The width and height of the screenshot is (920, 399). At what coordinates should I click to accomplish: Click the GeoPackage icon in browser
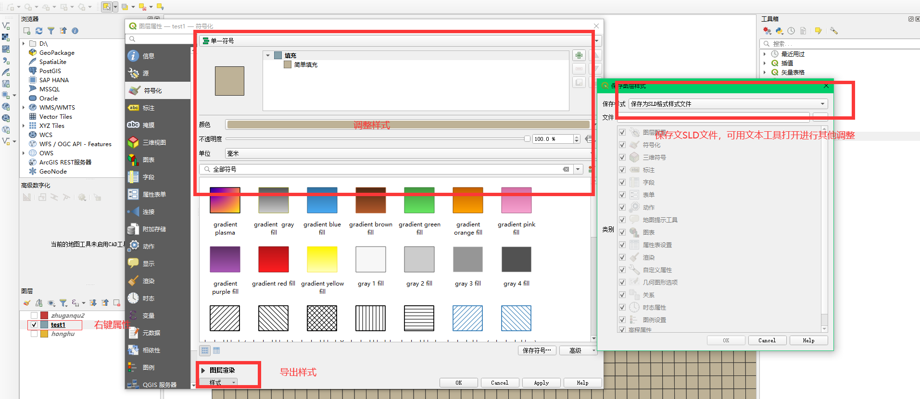point(33,52)
